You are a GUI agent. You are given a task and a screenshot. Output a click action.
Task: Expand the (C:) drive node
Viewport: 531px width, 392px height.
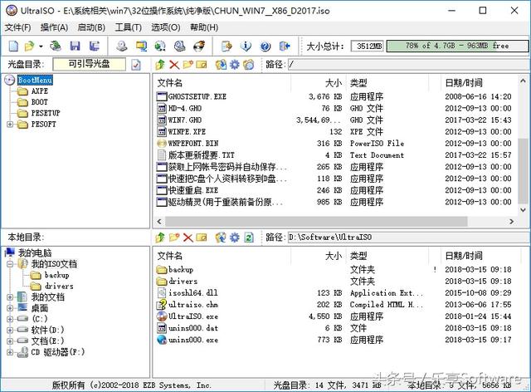point(10,319)
